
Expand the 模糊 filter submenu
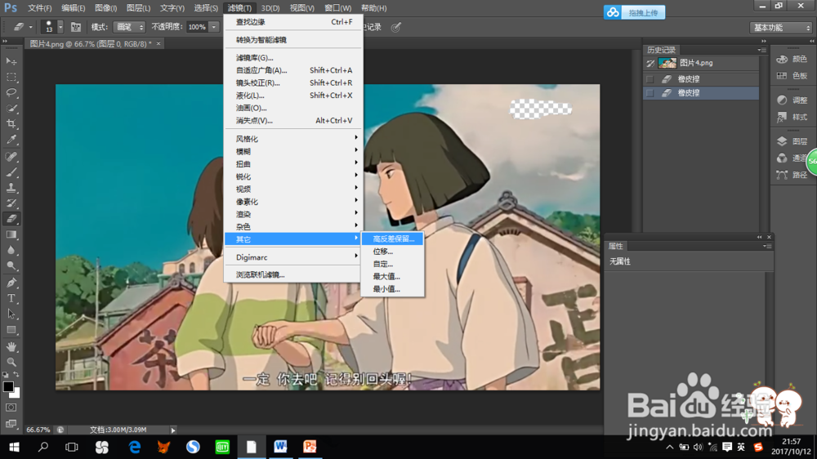[292, 151]
